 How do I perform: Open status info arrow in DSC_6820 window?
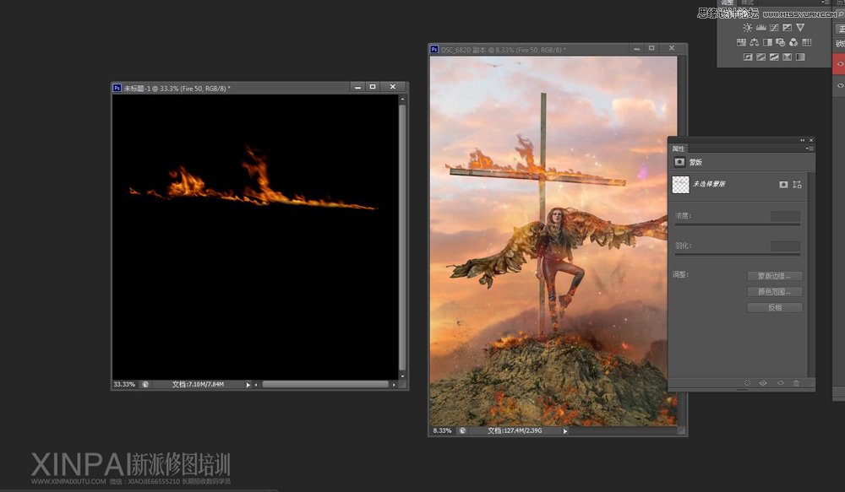(x=564, y=431)
